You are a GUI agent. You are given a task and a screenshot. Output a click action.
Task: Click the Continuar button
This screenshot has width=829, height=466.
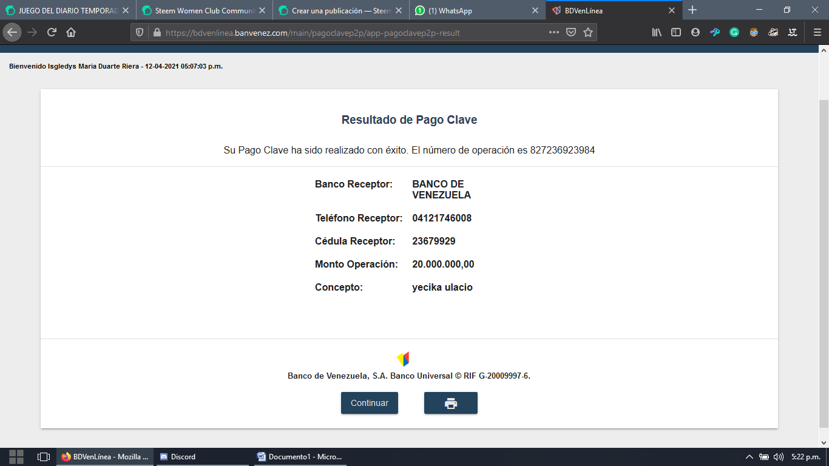click(370, 403)
